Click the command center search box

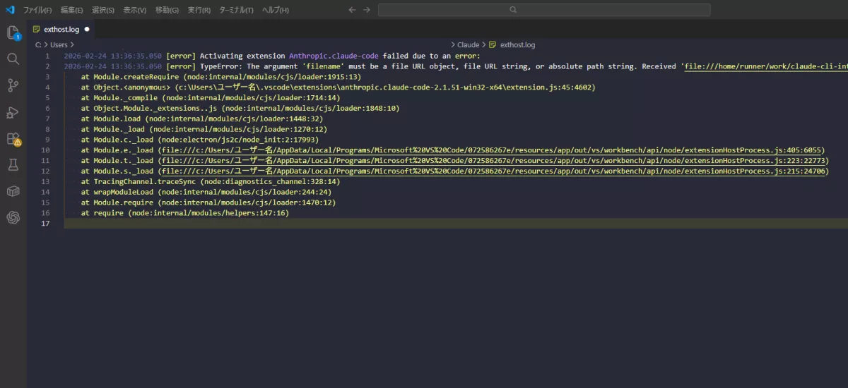(544, 10)
